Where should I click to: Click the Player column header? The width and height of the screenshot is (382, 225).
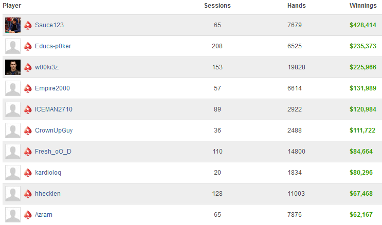point(12,6)
